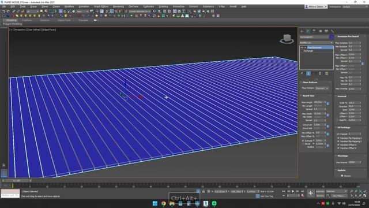369x208 pixels.
Task: Open the Tools menu
Action: (x=22, y=6)
